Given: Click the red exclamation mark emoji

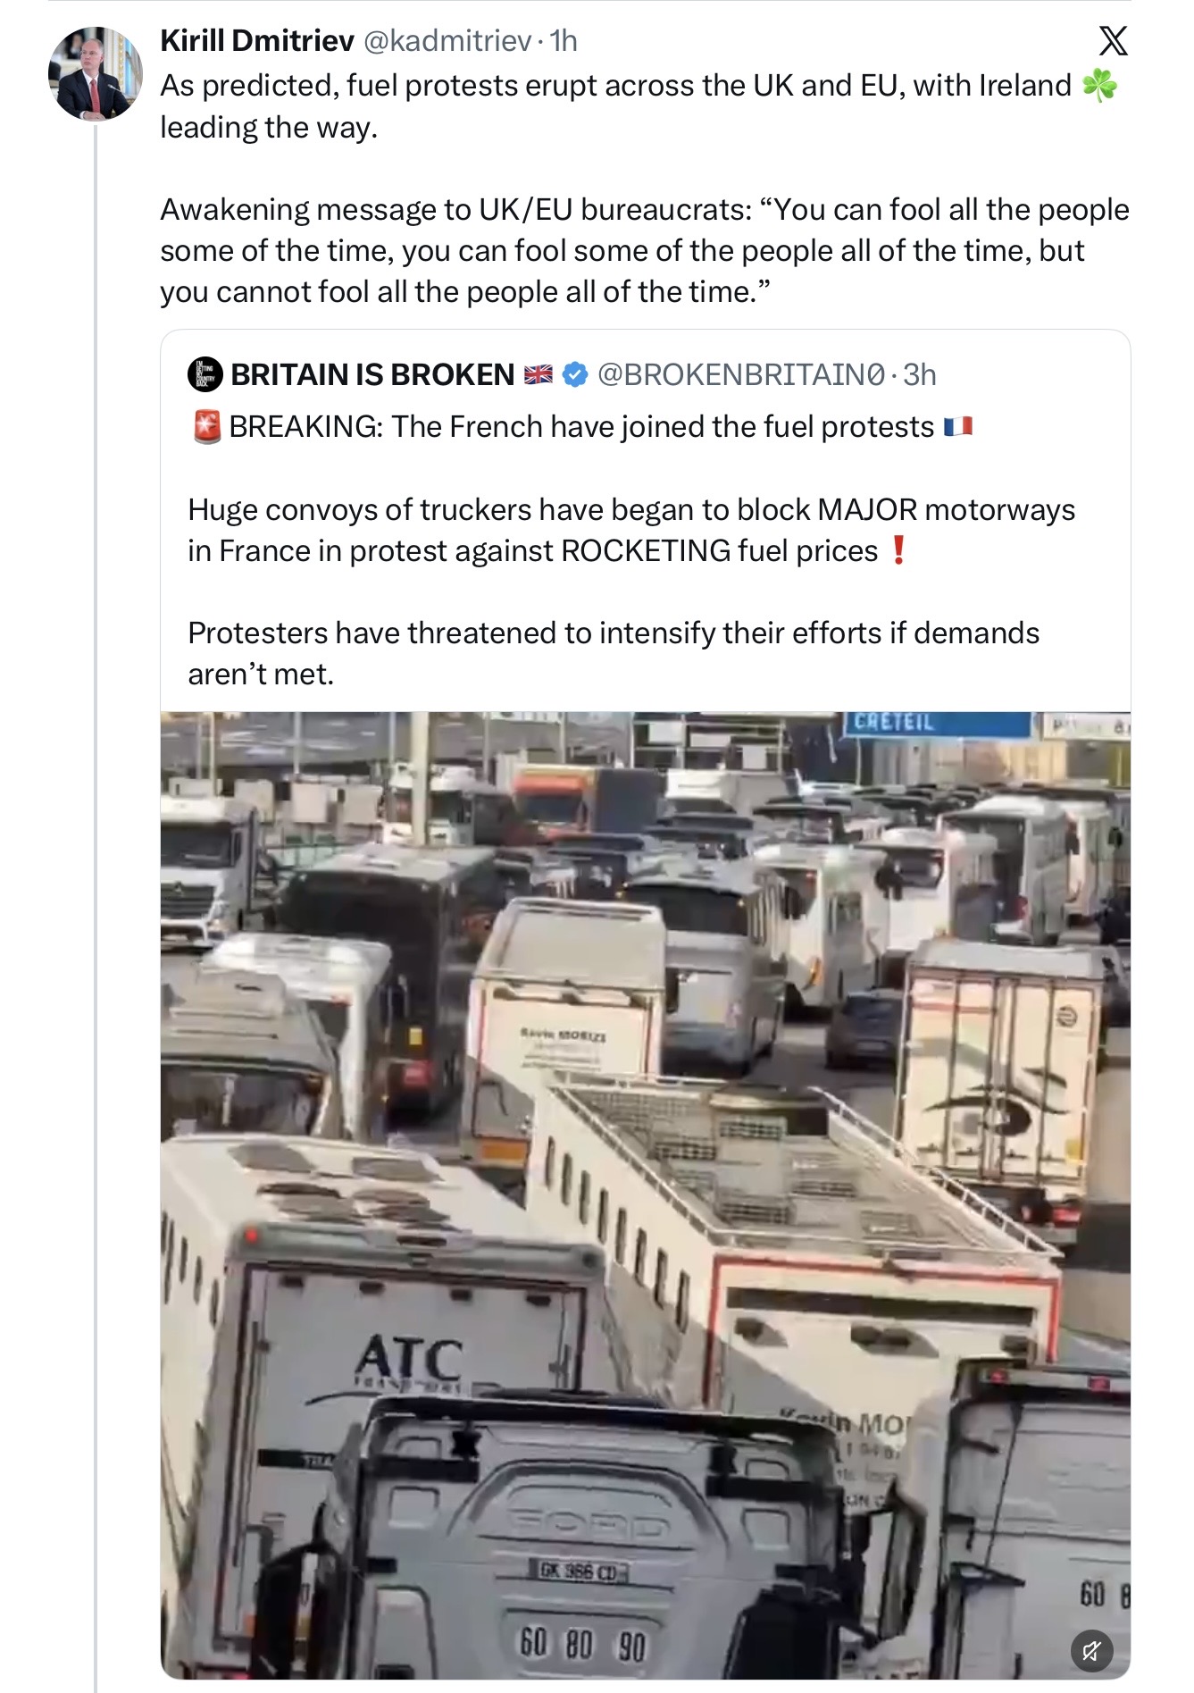Looking at the screenshot, I should [898, 550].
